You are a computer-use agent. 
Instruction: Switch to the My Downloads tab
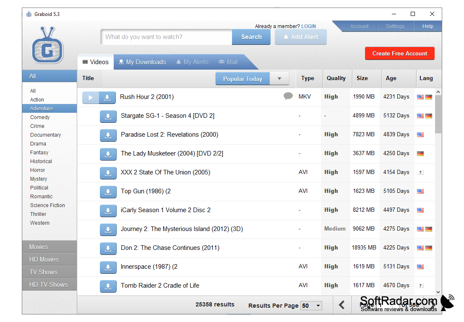[x=142, y=61]
